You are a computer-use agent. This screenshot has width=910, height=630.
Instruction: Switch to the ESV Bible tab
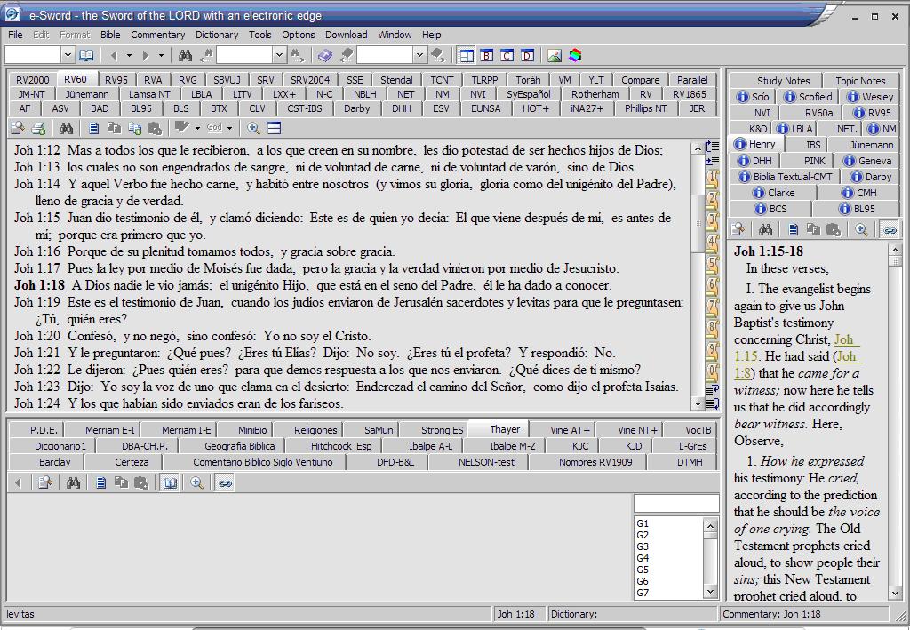[x=441, y=108]
